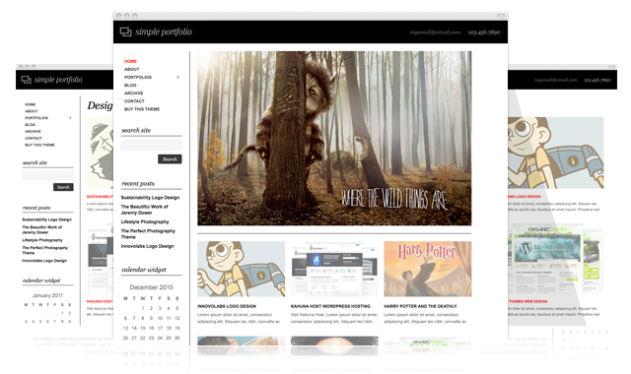Expand the PORTFOLIOS submenu arrow in left window
The image size is (631, 374).
(70, 118)
